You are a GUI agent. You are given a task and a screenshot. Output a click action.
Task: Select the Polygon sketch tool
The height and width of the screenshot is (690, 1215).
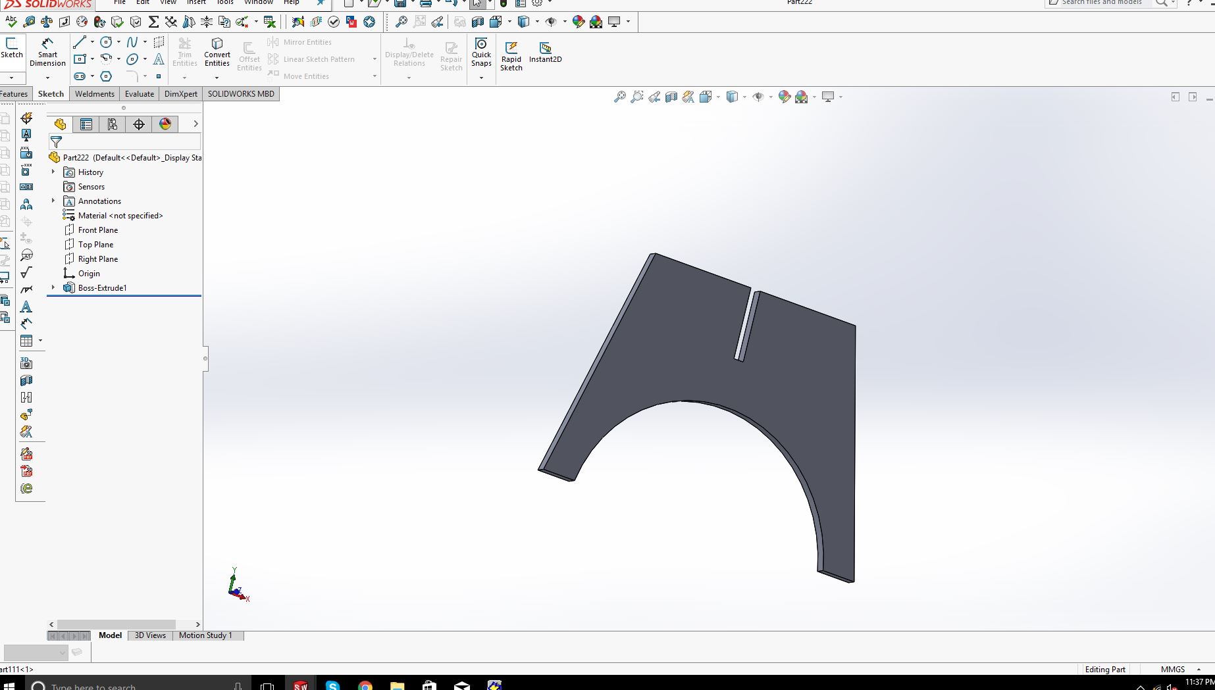(x=106, y=76)
